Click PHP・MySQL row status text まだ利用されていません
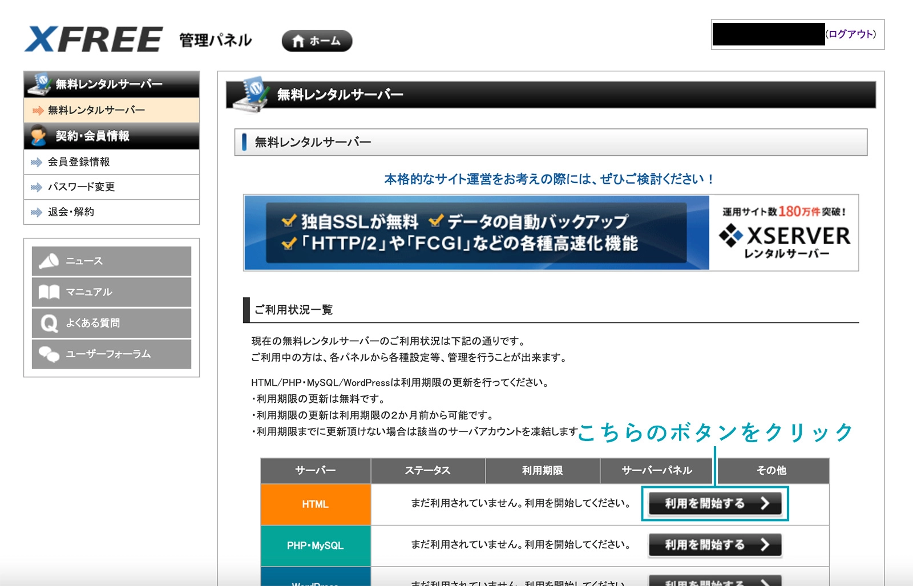This screenshot has height=586, width=913. pos(521,545)
